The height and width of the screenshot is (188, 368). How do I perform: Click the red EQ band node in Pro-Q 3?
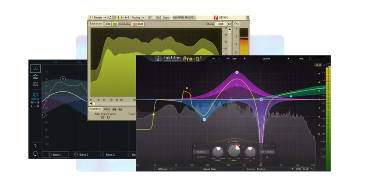click(x=187, y=88)
